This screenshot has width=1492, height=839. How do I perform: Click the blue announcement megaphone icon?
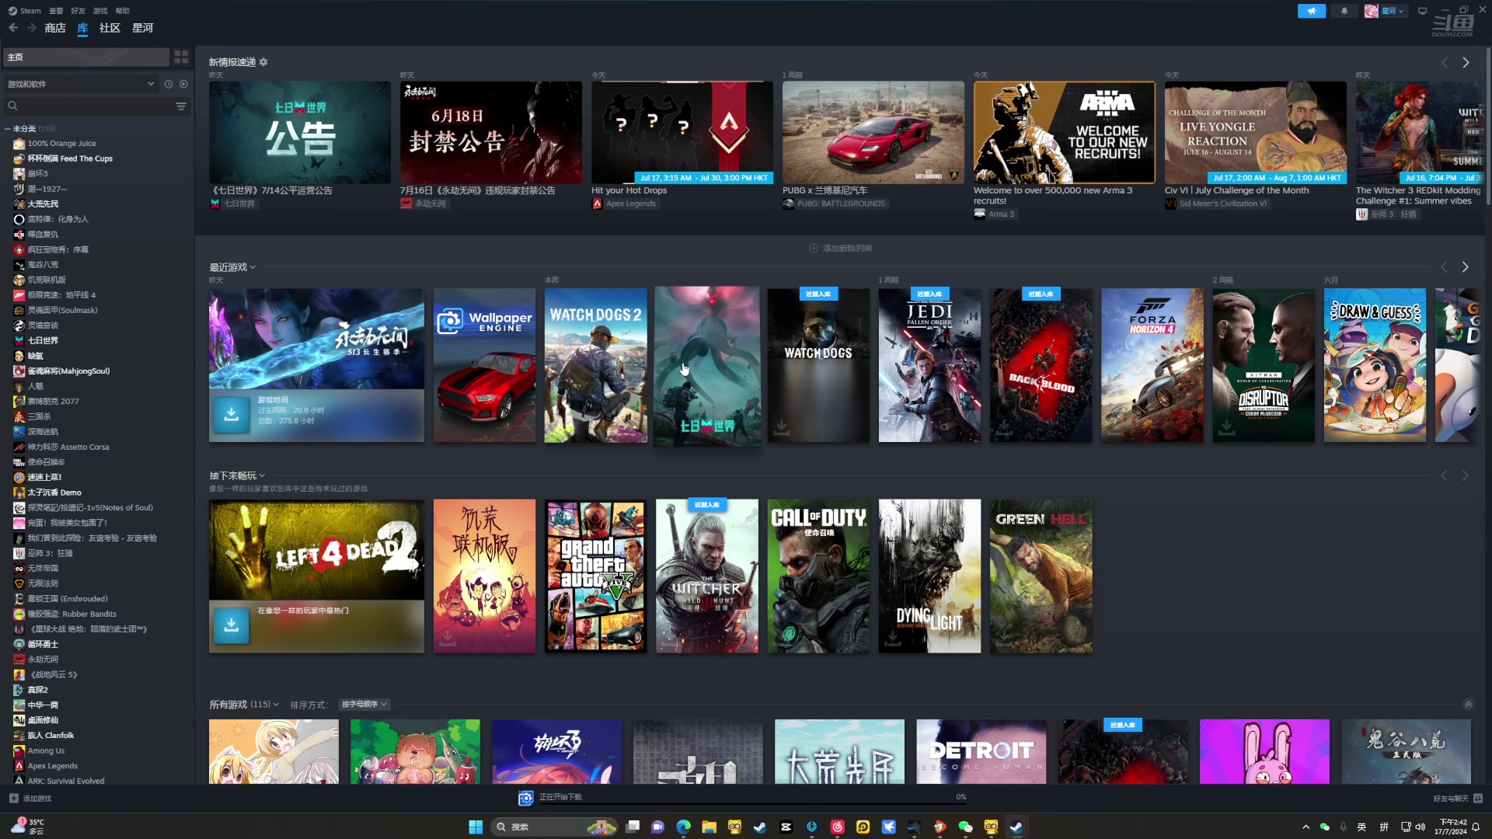point(1311,11)
